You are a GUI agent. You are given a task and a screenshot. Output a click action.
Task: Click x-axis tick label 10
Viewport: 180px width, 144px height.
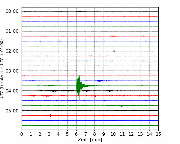tap(113, 134)
